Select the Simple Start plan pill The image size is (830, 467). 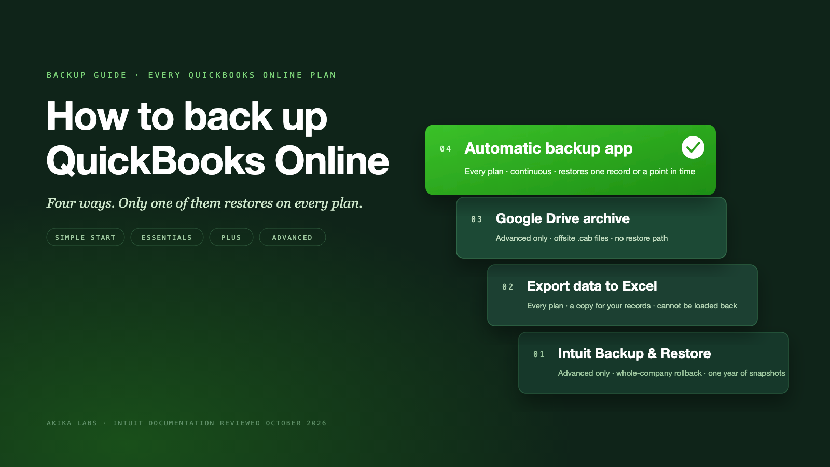click(86, 237)
